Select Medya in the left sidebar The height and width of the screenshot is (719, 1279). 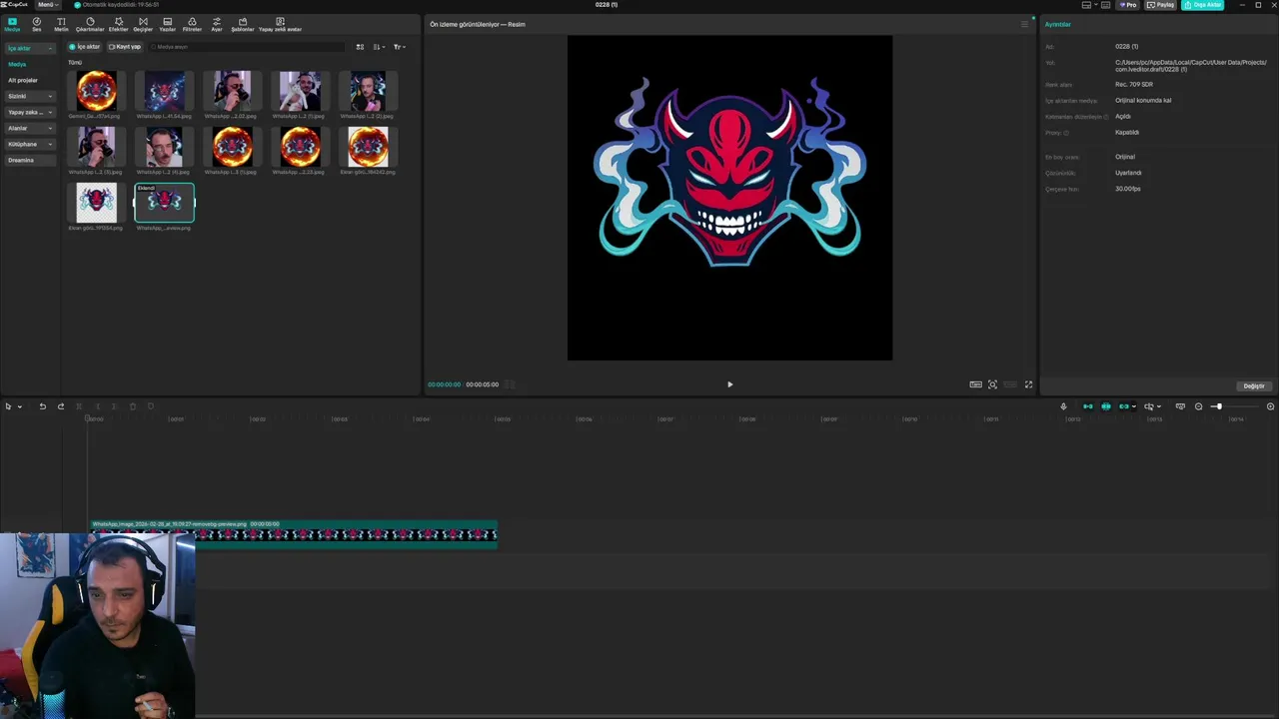(x=18, y=64)
